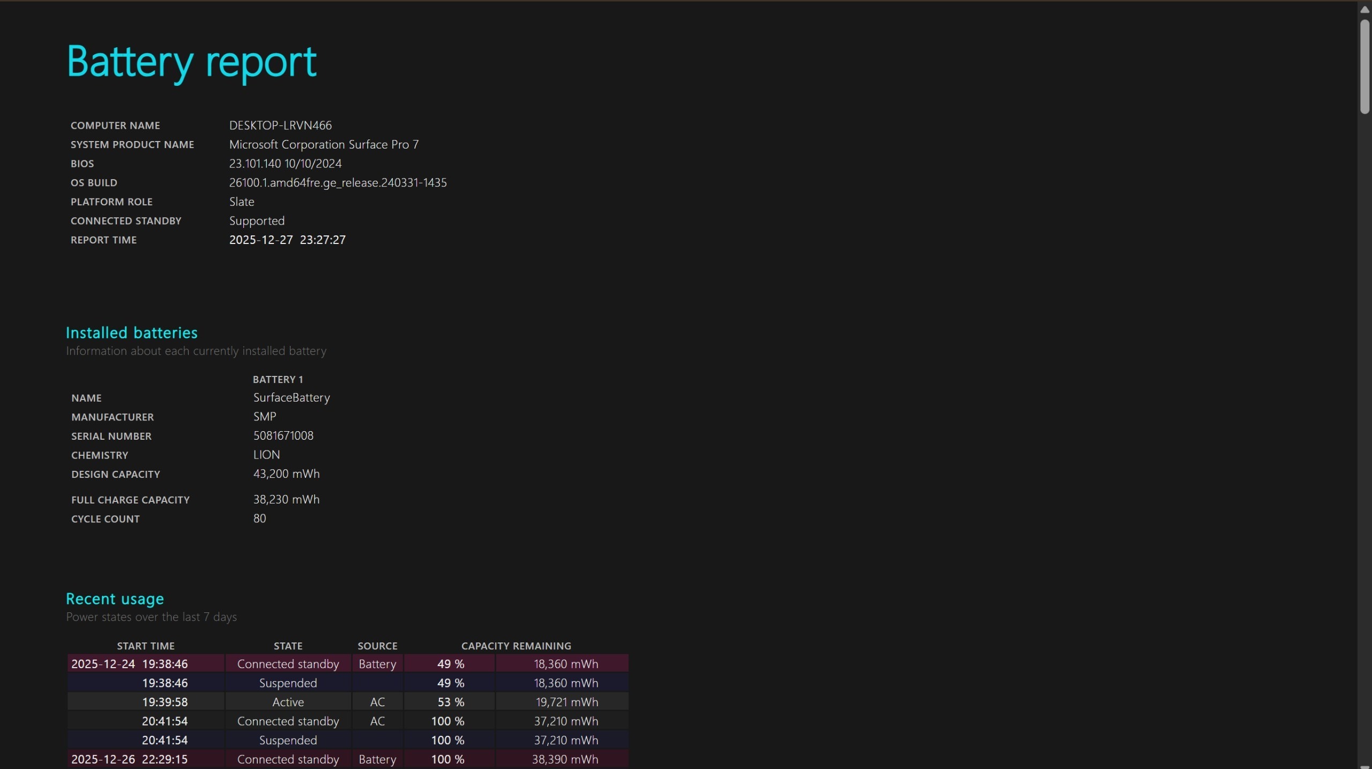The image size is (1372, 769).
Task: Click the 2025-12-24 19:38:46 usage row
Action: pyautogui.click(x=129, y=664)
